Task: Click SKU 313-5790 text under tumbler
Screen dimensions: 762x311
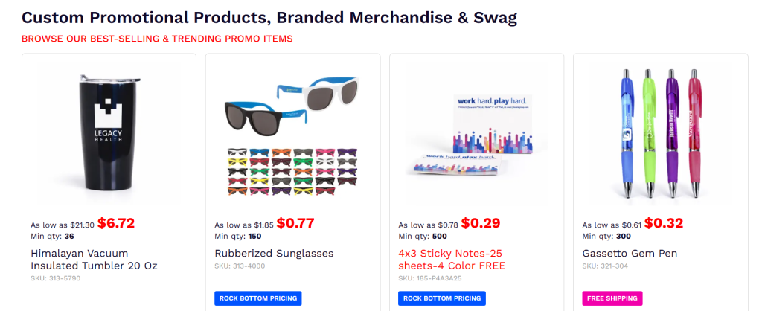Action: (x=55, y=278)
